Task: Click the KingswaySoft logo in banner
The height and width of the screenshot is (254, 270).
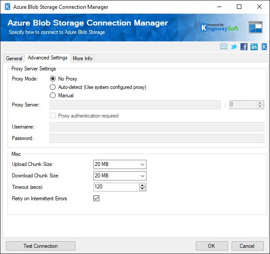Action: pyautogui.click(x=220, y=27)
